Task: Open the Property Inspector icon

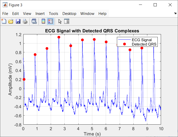Action: tap(67, 21)
